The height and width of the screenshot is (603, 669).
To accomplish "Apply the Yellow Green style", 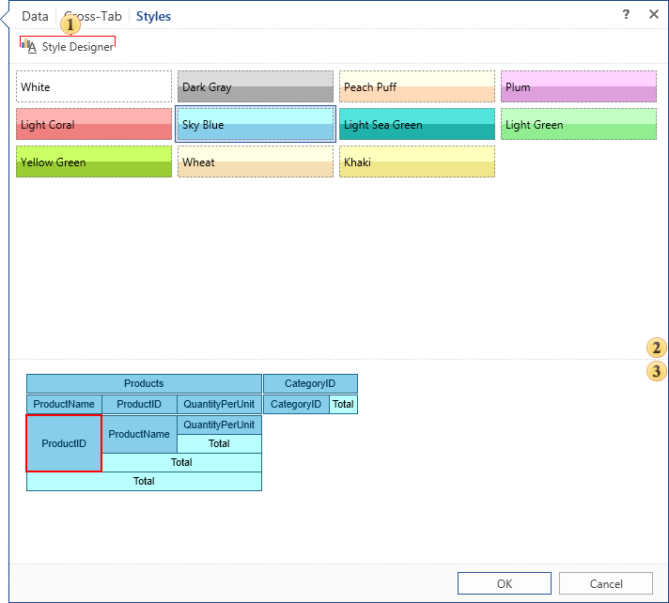I will coord(94,162).
